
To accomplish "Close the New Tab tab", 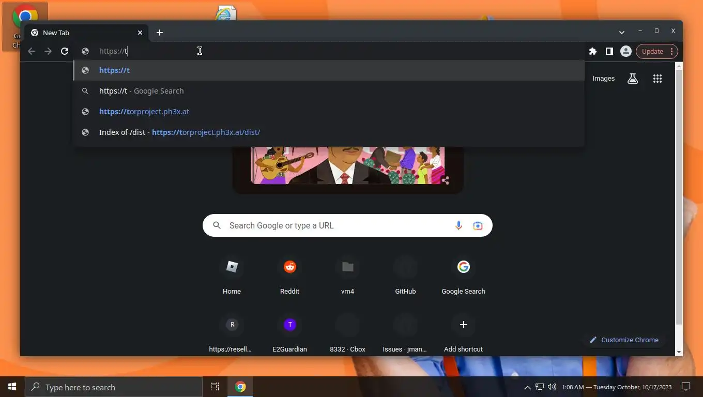I will pyautogui.click(x=140, y=33).
